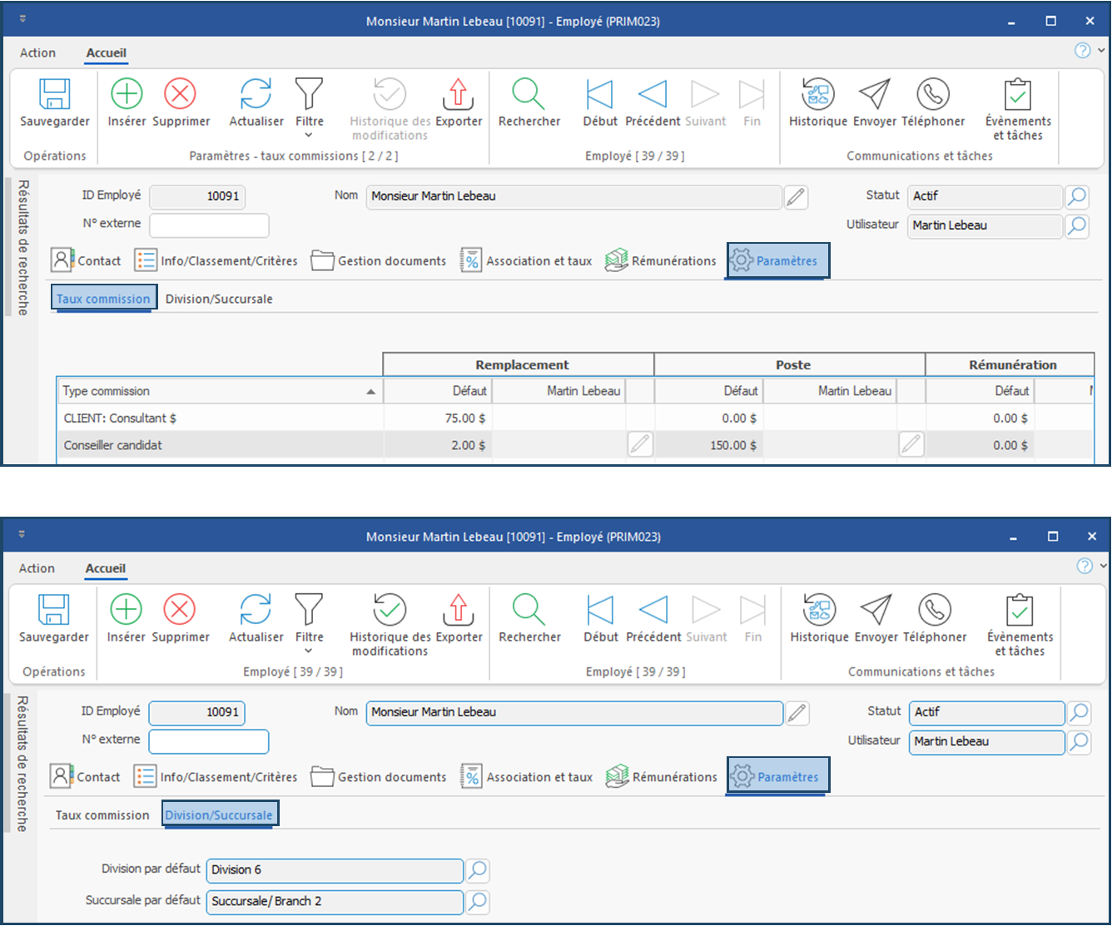Click Rechercher magnifier icon in lower window
The image size is (1112, 926).
tap(529, 611)
